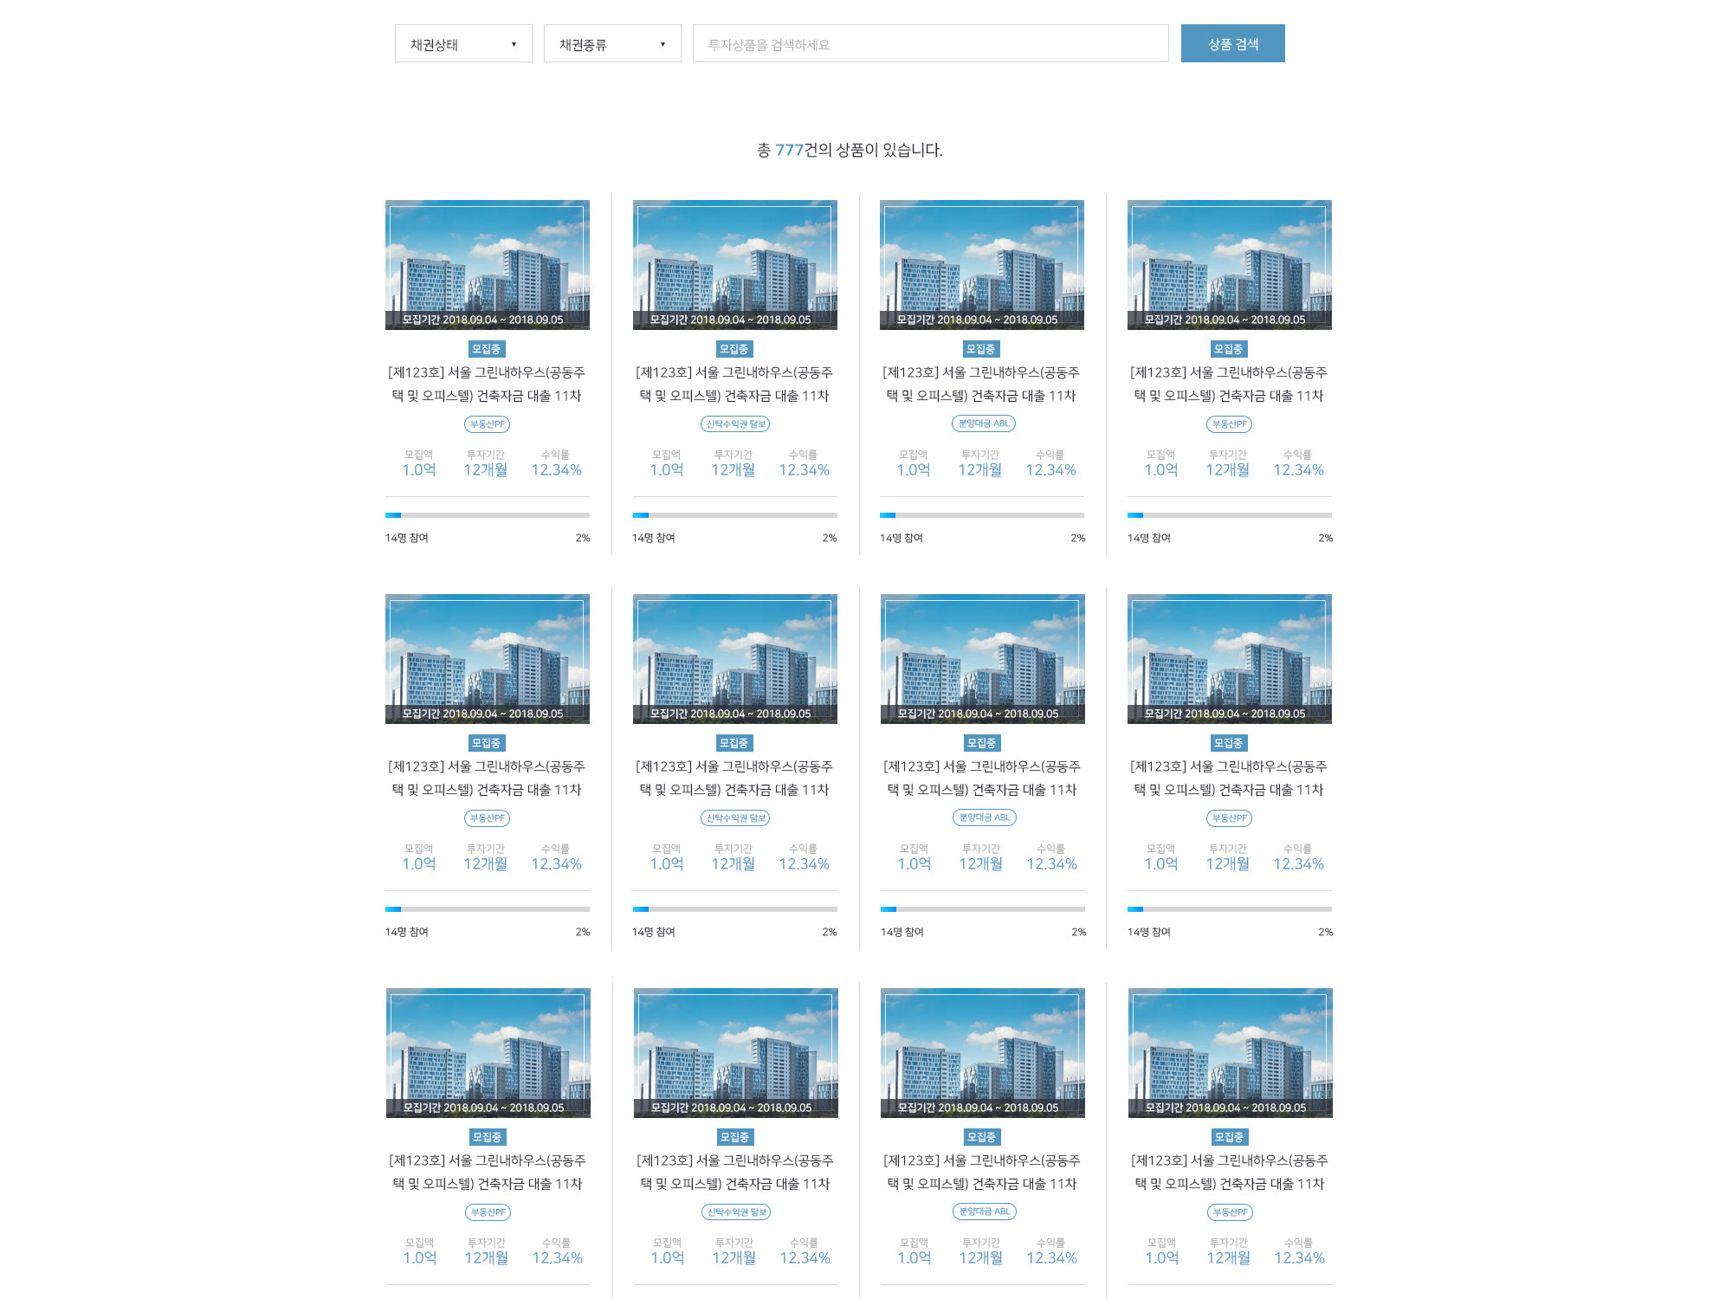Open the building thumbnail of the top-row first card
The height and width of the screenshot is (1299, 1732).
(x=488, y=265)
